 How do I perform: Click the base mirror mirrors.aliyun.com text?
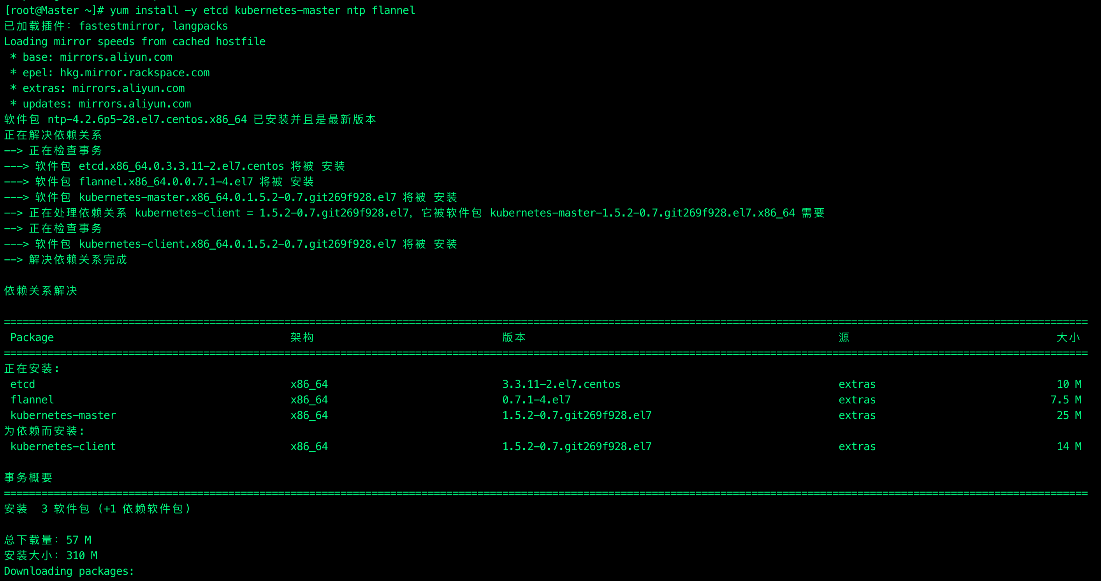116,57
